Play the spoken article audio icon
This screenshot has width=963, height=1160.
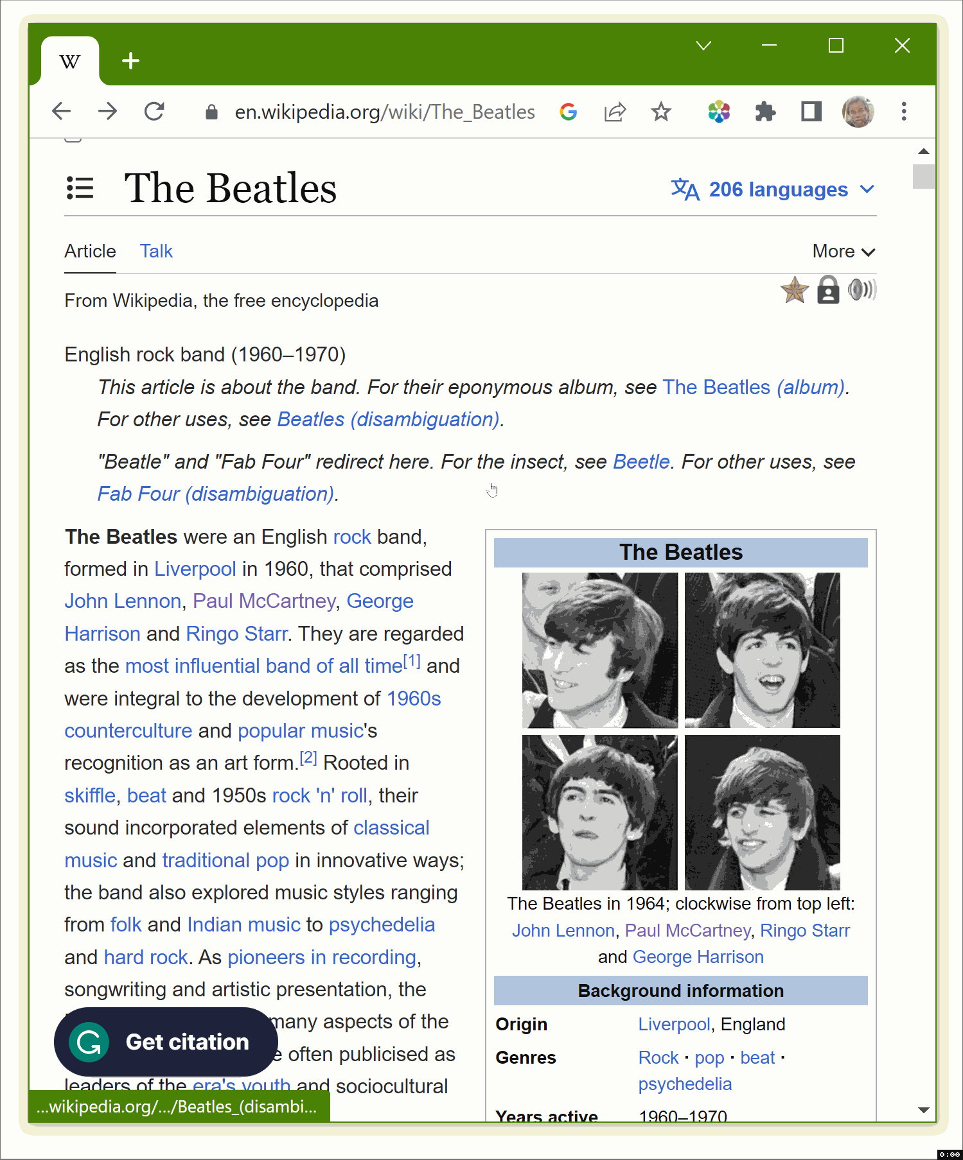861,290
